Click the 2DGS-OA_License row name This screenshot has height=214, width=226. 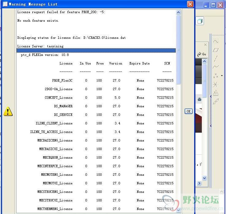[x=58, y=89]
